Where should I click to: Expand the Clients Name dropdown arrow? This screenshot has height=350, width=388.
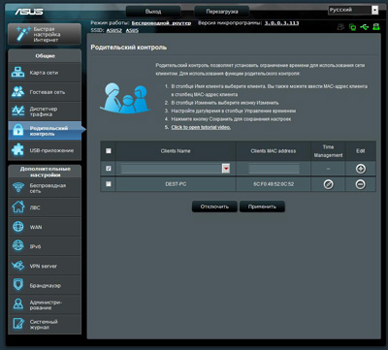[226, 169]
